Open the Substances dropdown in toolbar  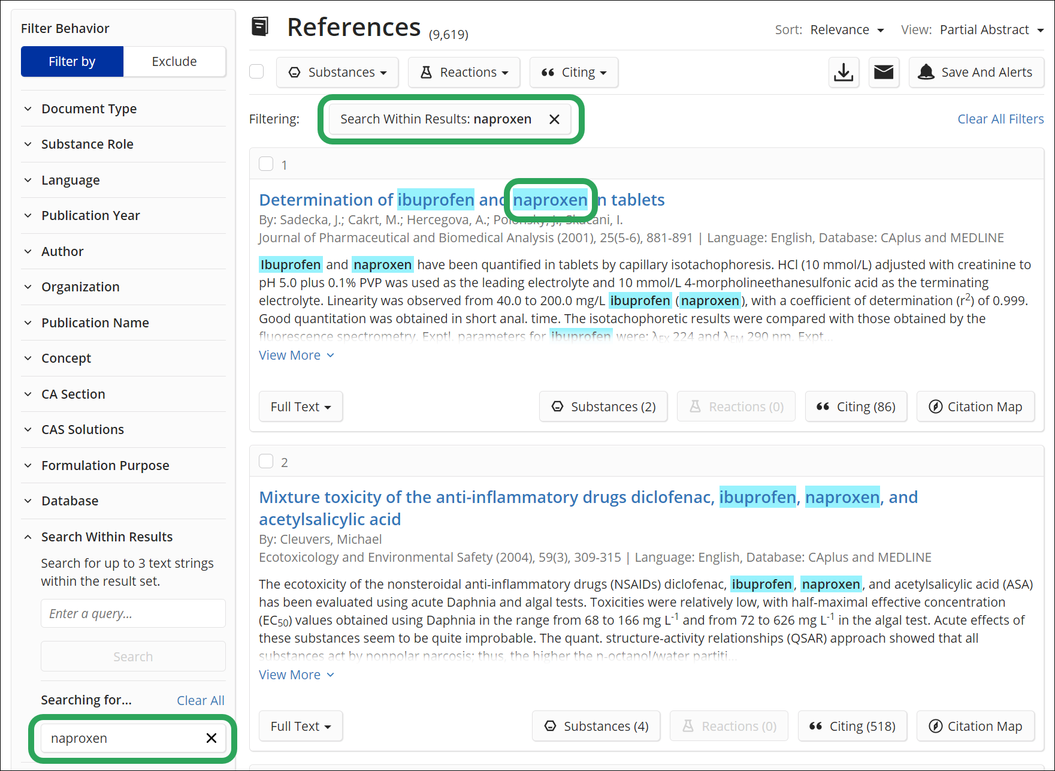(x=337, y=73)
